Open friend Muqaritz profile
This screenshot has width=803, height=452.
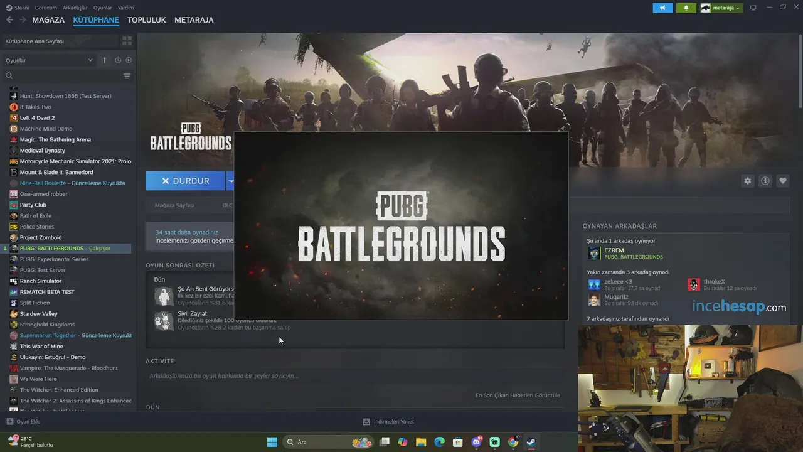coord(623,300)
